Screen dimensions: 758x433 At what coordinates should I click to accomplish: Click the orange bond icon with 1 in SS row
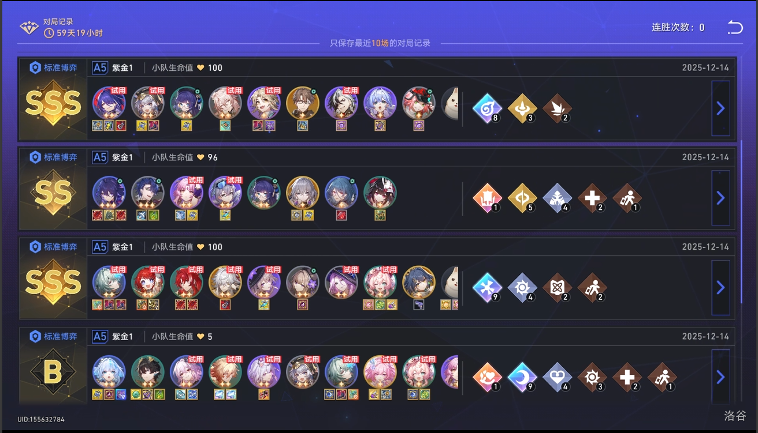(488, 198)
